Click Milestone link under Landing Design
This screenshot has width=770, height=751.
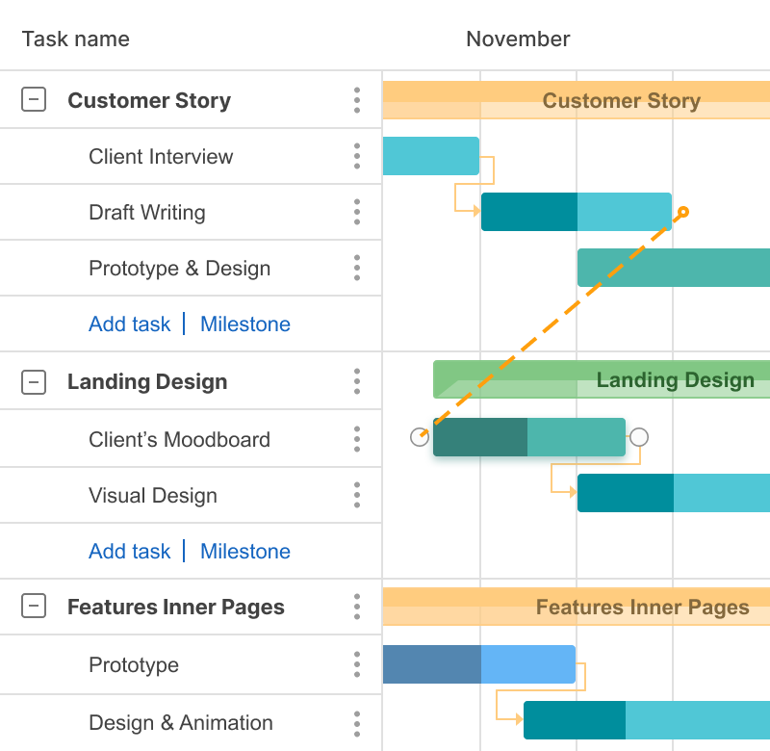click(245, 552)
